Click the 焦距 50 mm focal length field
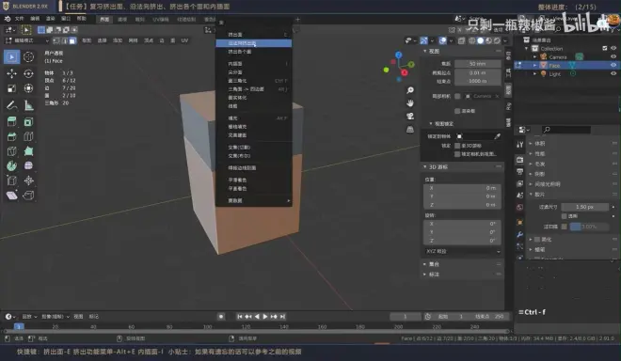 click(478, 64)
